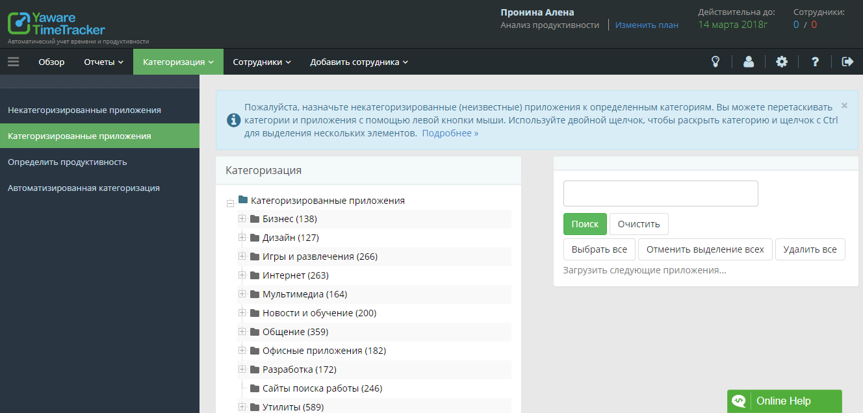This screenshot has width=863, height=413.
Task: Click the Yaware TimeTracker logo
Action: click(x=57, y=23)
